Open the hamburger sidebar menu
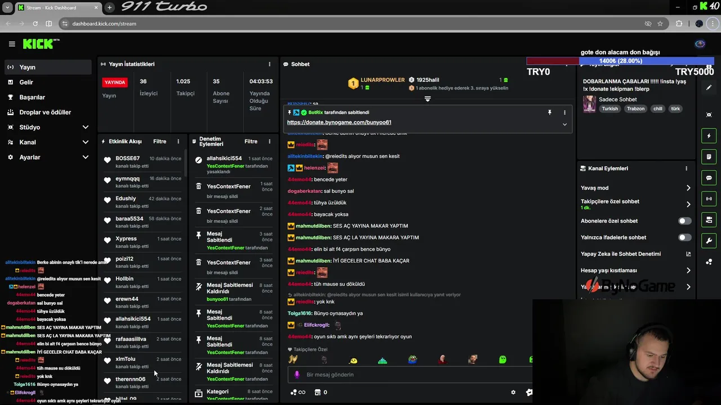The height and width of the screenshot is (405, 721). point(12,44)
